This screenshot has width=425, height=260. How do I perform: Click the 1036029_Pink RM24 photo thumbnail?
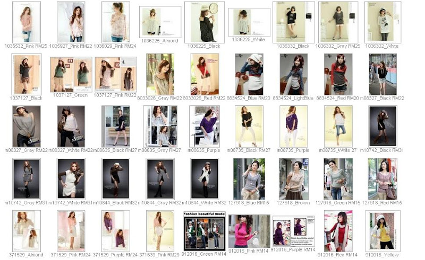click(115, 22)
